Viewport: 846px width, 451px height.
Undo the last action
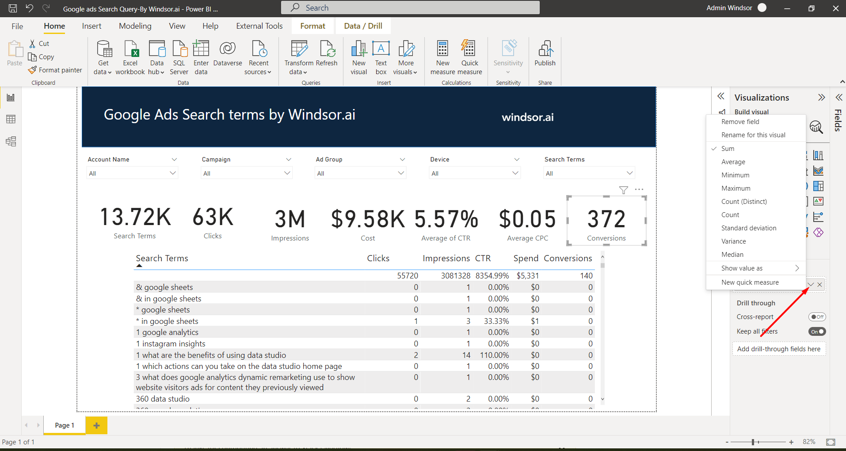tap(30, 8)
